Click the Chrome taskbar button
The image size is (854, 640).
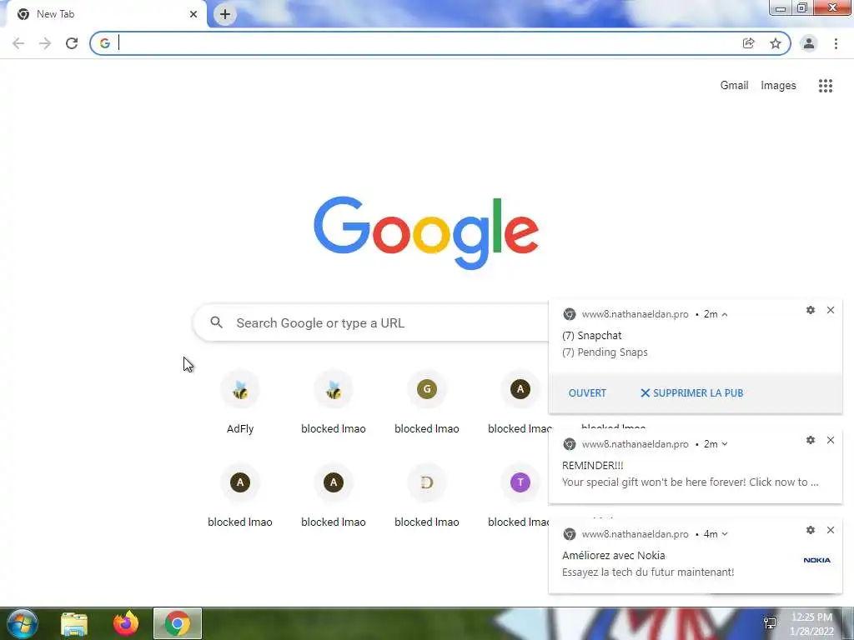178,623
